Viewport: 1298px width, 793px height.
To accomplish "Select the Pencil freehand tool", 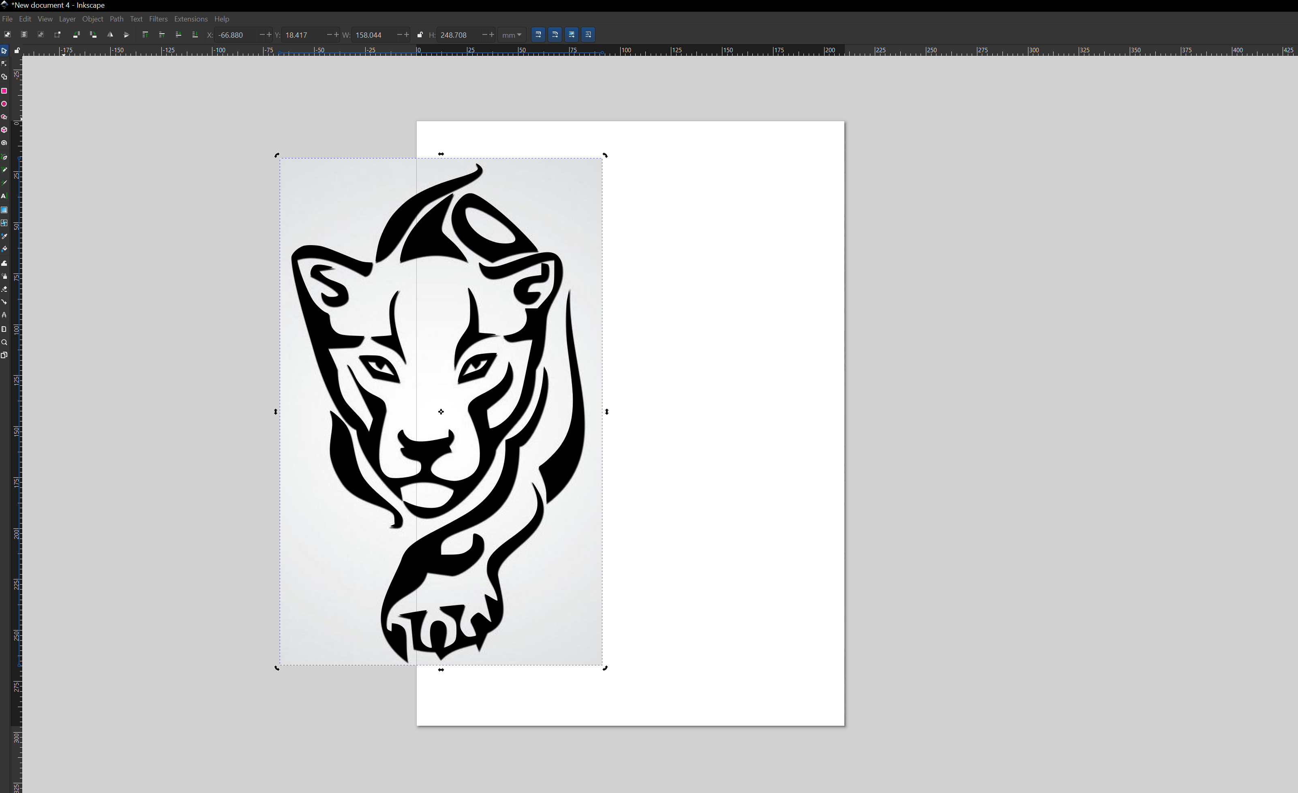I will tap(4, 170).
